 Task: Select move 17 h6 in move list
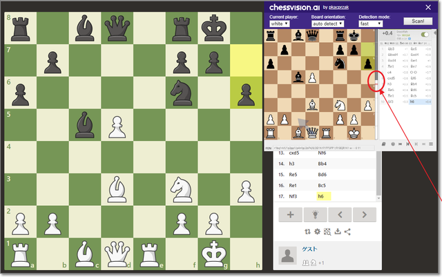[x=320, y=196]
